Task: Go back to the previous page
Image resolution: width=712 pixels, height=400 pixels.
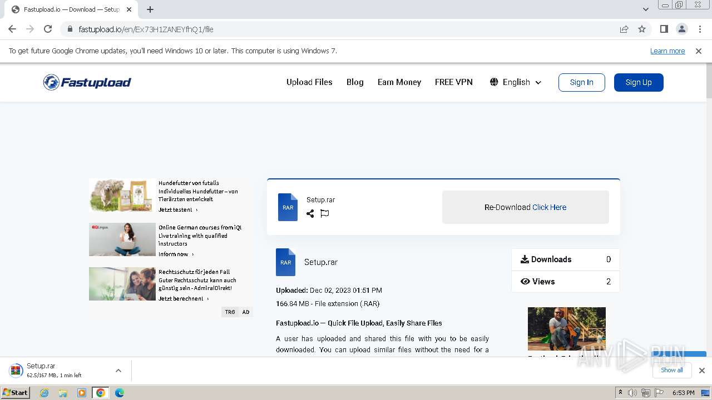Action: pyautogui.click(x=12, y=29)
